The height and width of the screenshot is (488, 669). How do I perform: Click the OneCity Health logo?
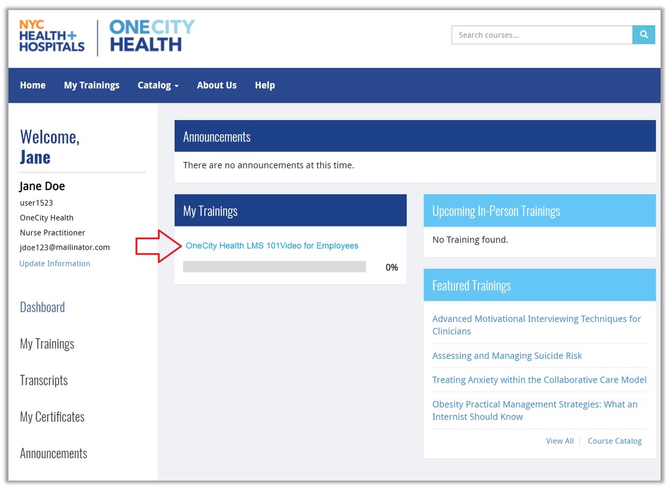[x=152, y=37]
